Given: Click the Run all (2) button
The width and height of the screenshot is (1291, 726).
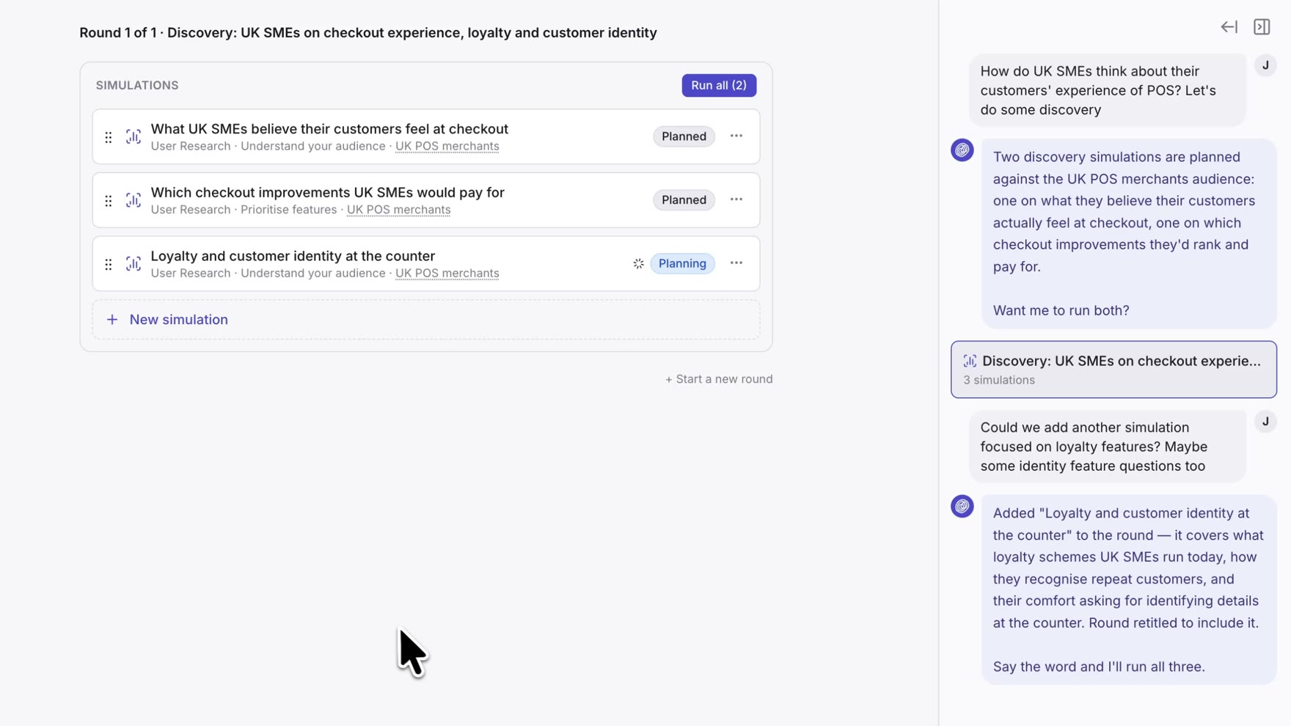Looking at the screenshot, I should click(719, 85).
